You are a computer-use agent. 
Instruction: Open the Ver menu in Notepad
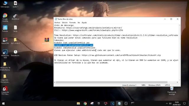click(x=79, y=23)
